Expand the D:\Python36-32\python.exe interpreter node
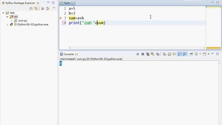Image resolution: width=222 pixels, height=125 pixels. [x=7, y=25]
